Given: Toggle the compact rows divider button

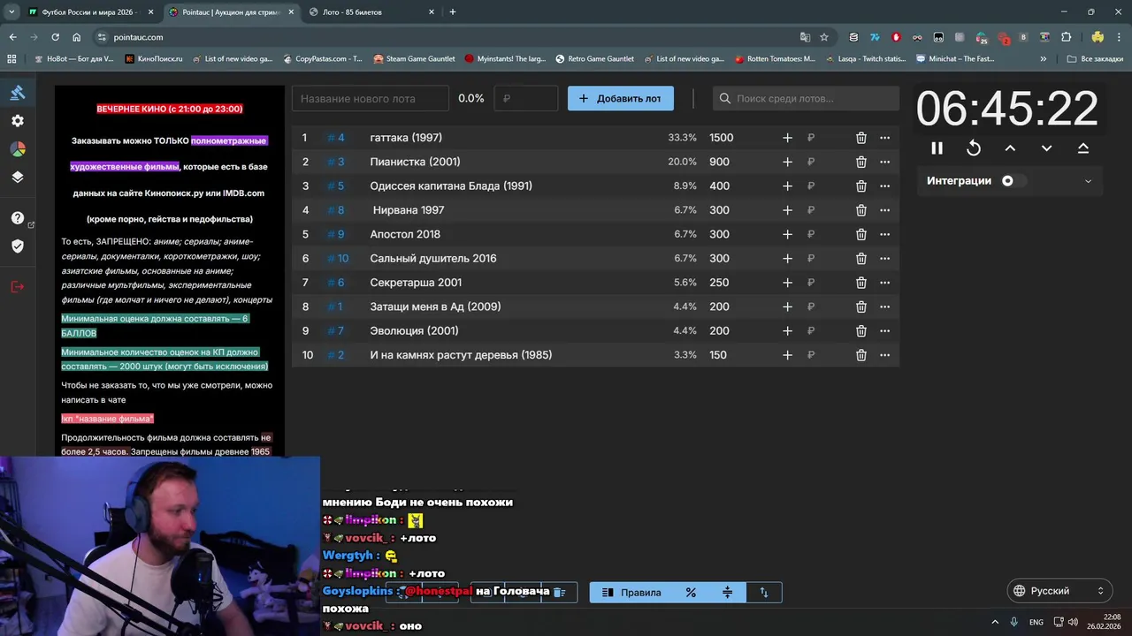Looking at the screenshot, I should 727,593.
